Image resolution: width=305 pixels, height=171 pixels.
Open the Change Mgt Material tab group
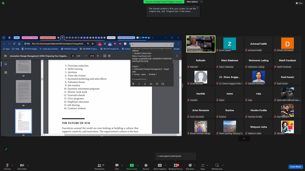(x=126, y=38)
